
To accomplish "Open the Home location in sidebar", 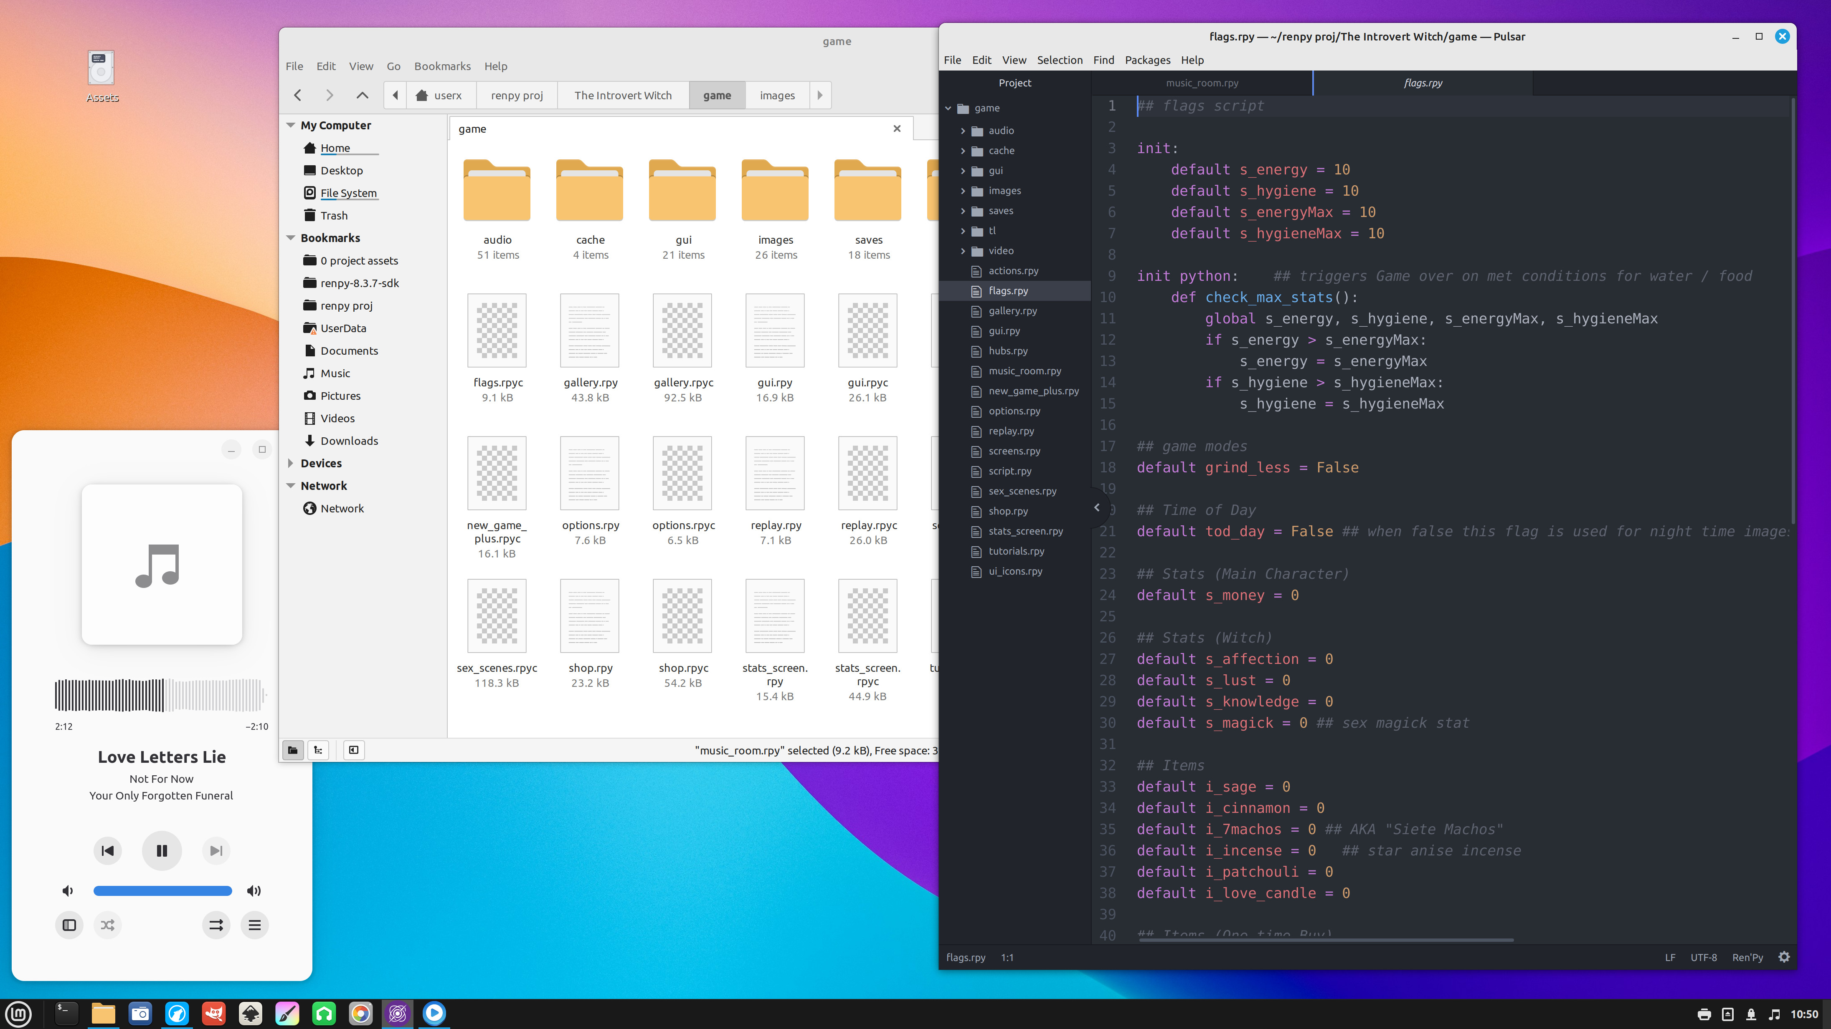I will [x=335, y=148].
